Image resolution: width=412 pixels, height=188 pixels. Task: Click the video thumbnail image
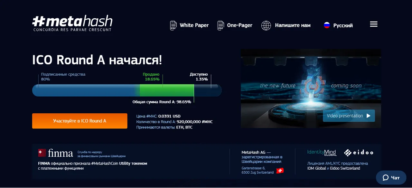coord(311,89)
